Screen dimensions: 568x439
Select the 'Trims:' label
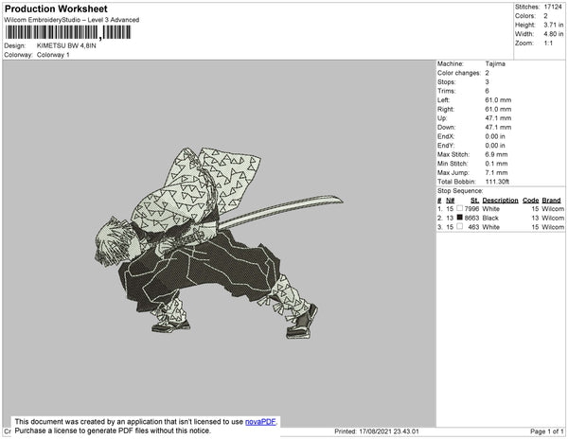click(x=447, y=91)
